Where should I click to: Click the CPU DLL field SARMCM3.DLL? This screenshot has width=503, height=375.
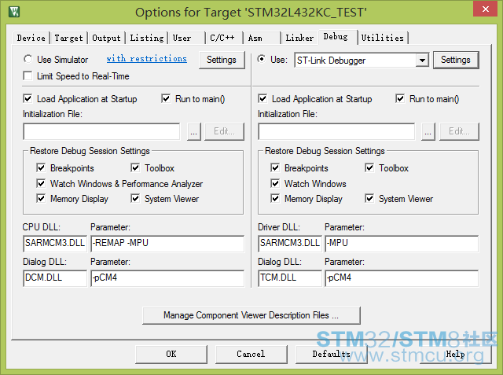(x=55, y=244)
